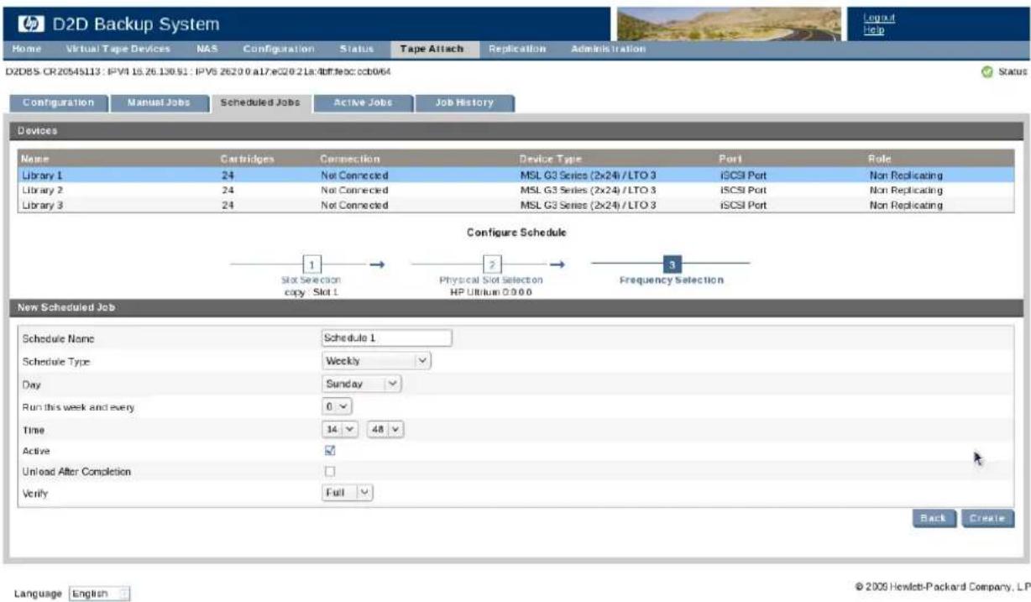Open the Replication menu
The height and width of the screenshot is (602, 1031).
pyautogui.click(x=518, y=50)
